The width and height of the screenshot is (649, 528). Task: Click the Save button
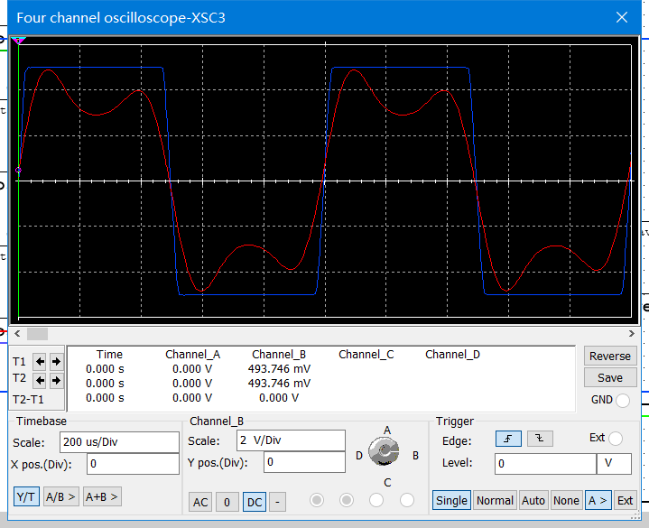[x=610, y=377]
